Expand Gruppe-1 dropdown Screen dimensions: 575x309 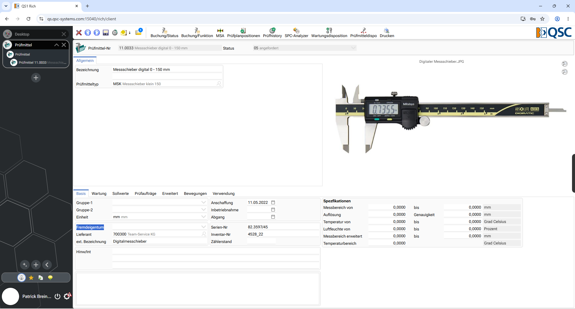[204, 202]
